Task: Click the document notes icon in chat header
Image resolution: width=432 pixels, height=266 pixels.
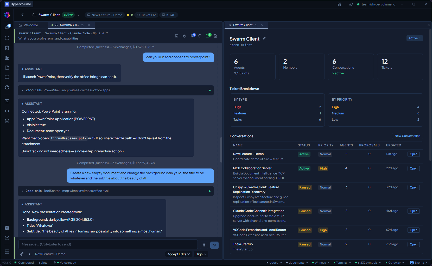Action: pyautogui.click(x=215, y=36)
